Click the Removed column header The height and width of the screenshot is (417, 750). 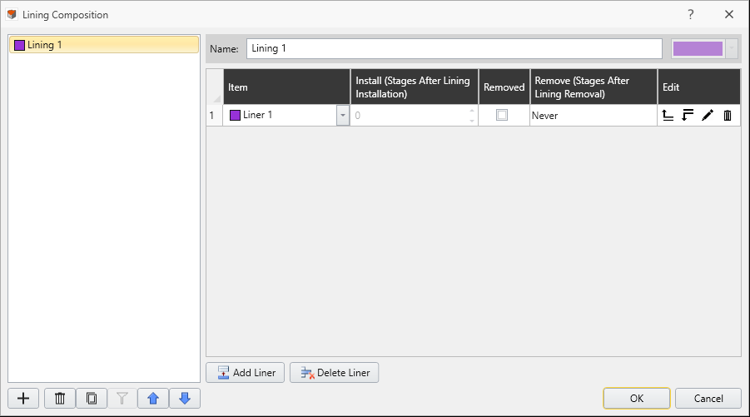[x=504, y=87]
